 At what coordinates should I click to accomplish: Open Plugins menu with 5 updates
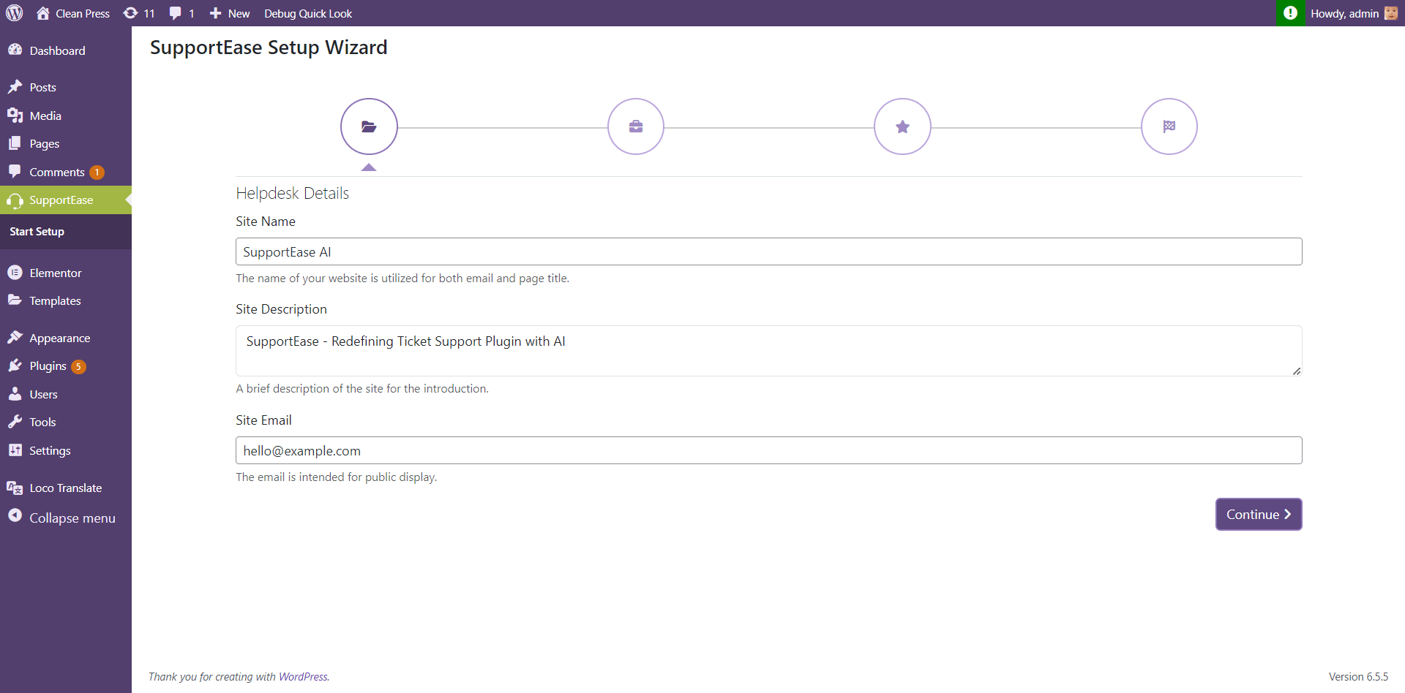(66, 366)
